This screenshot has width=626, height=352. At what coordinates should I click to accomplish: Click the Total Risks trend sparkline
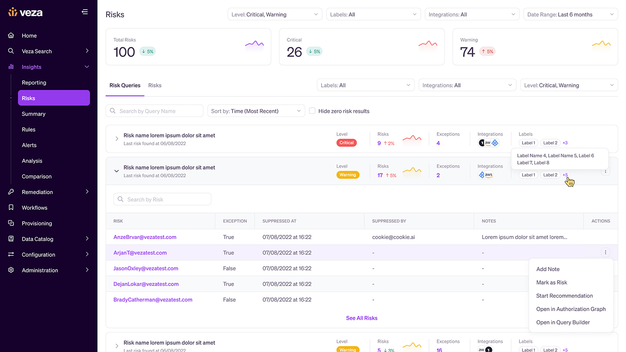tap(254, 44)
